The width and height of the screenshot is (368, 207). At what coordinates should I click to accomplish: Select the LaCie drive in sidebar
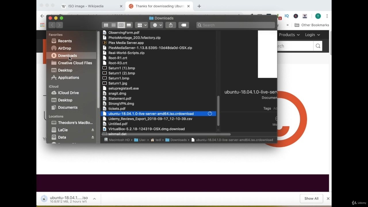pyautogui.click(x=63, y=130)
